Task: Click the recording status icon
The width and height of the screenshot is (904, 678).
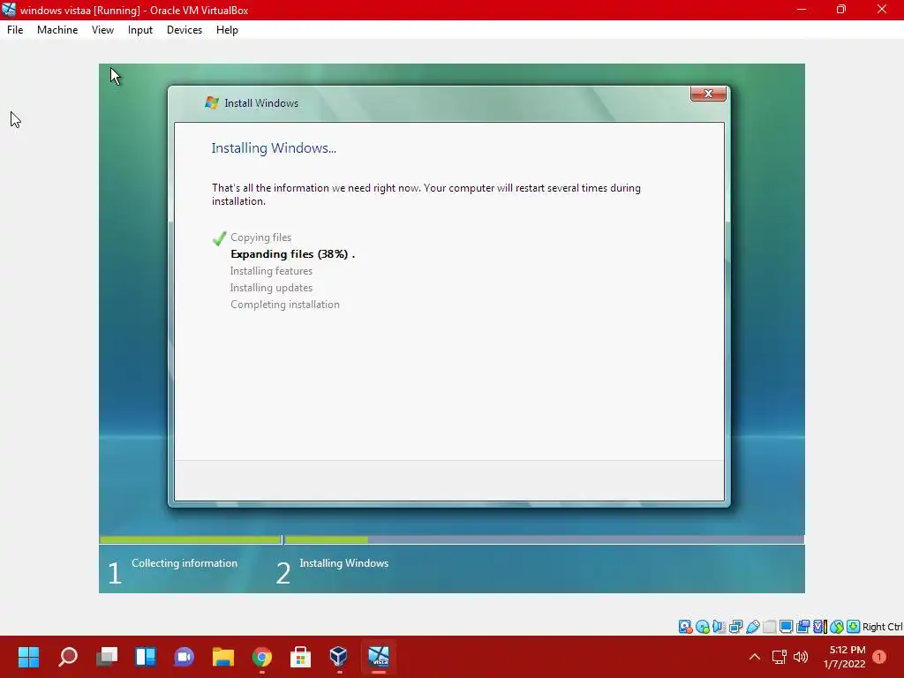Action: [x=802, y=627]
